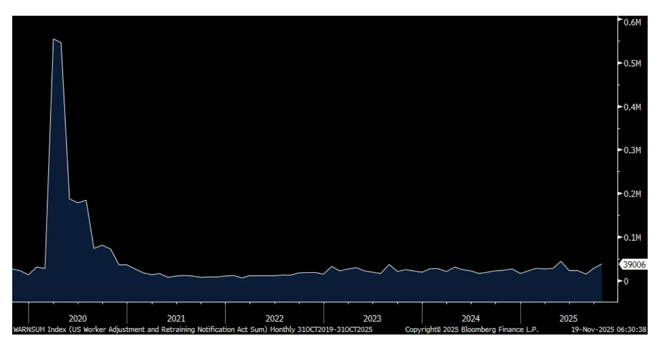Select the 2024 year label on the x-axis
Viewport: 666px width, 352px height.
point(471,318)
